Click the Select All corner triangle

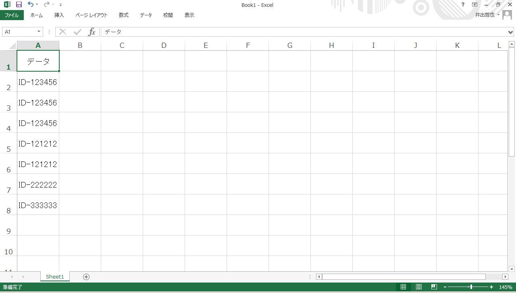[12, 45]
